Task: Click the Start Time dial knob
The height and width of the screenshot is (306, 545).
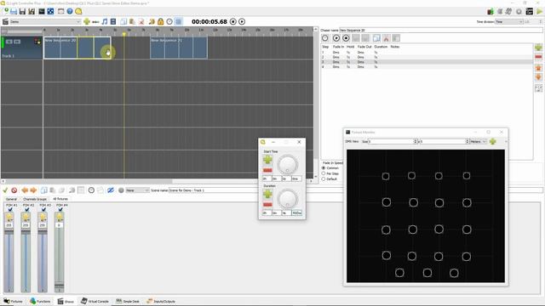Action: pyautogui.click(x=288, y=164)
